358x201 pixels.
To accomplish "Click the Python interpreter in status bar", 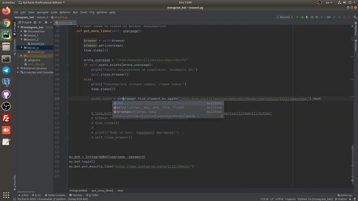I will click(315, 199).
